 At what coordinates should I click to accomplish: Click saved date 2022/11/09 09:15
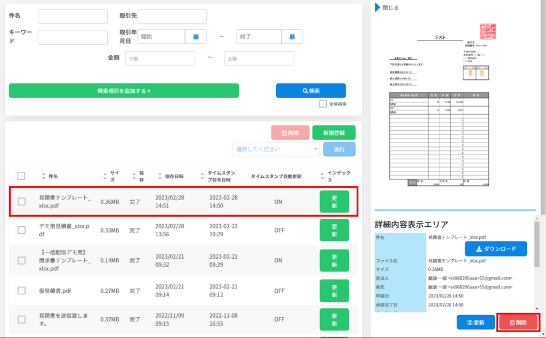(x=170, y=319)
